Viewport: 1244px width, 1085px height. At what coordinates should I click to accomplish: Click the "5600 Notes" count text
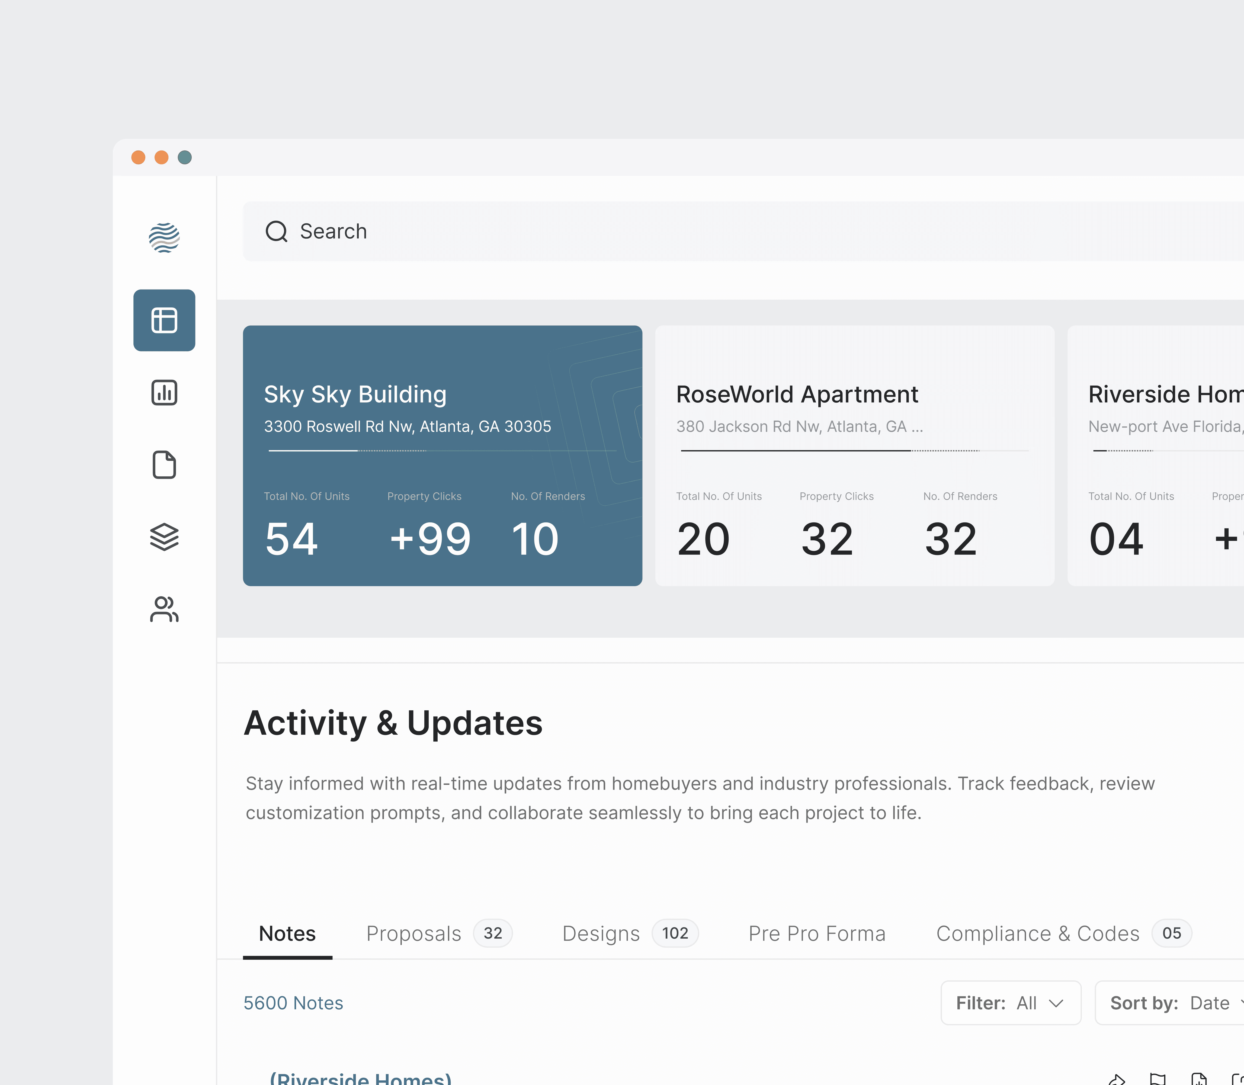point(293,1003)
